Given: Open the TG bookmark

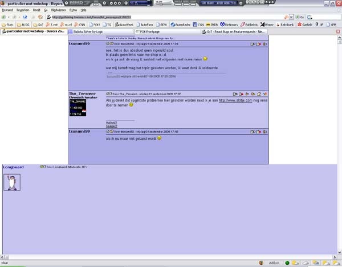Looking at the screenshot, I should click(x=107, y=25).
